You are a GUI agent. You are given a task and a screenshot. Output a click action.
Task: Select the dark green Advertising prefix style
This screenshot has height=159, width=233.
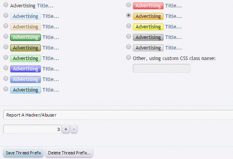[6, 36]
